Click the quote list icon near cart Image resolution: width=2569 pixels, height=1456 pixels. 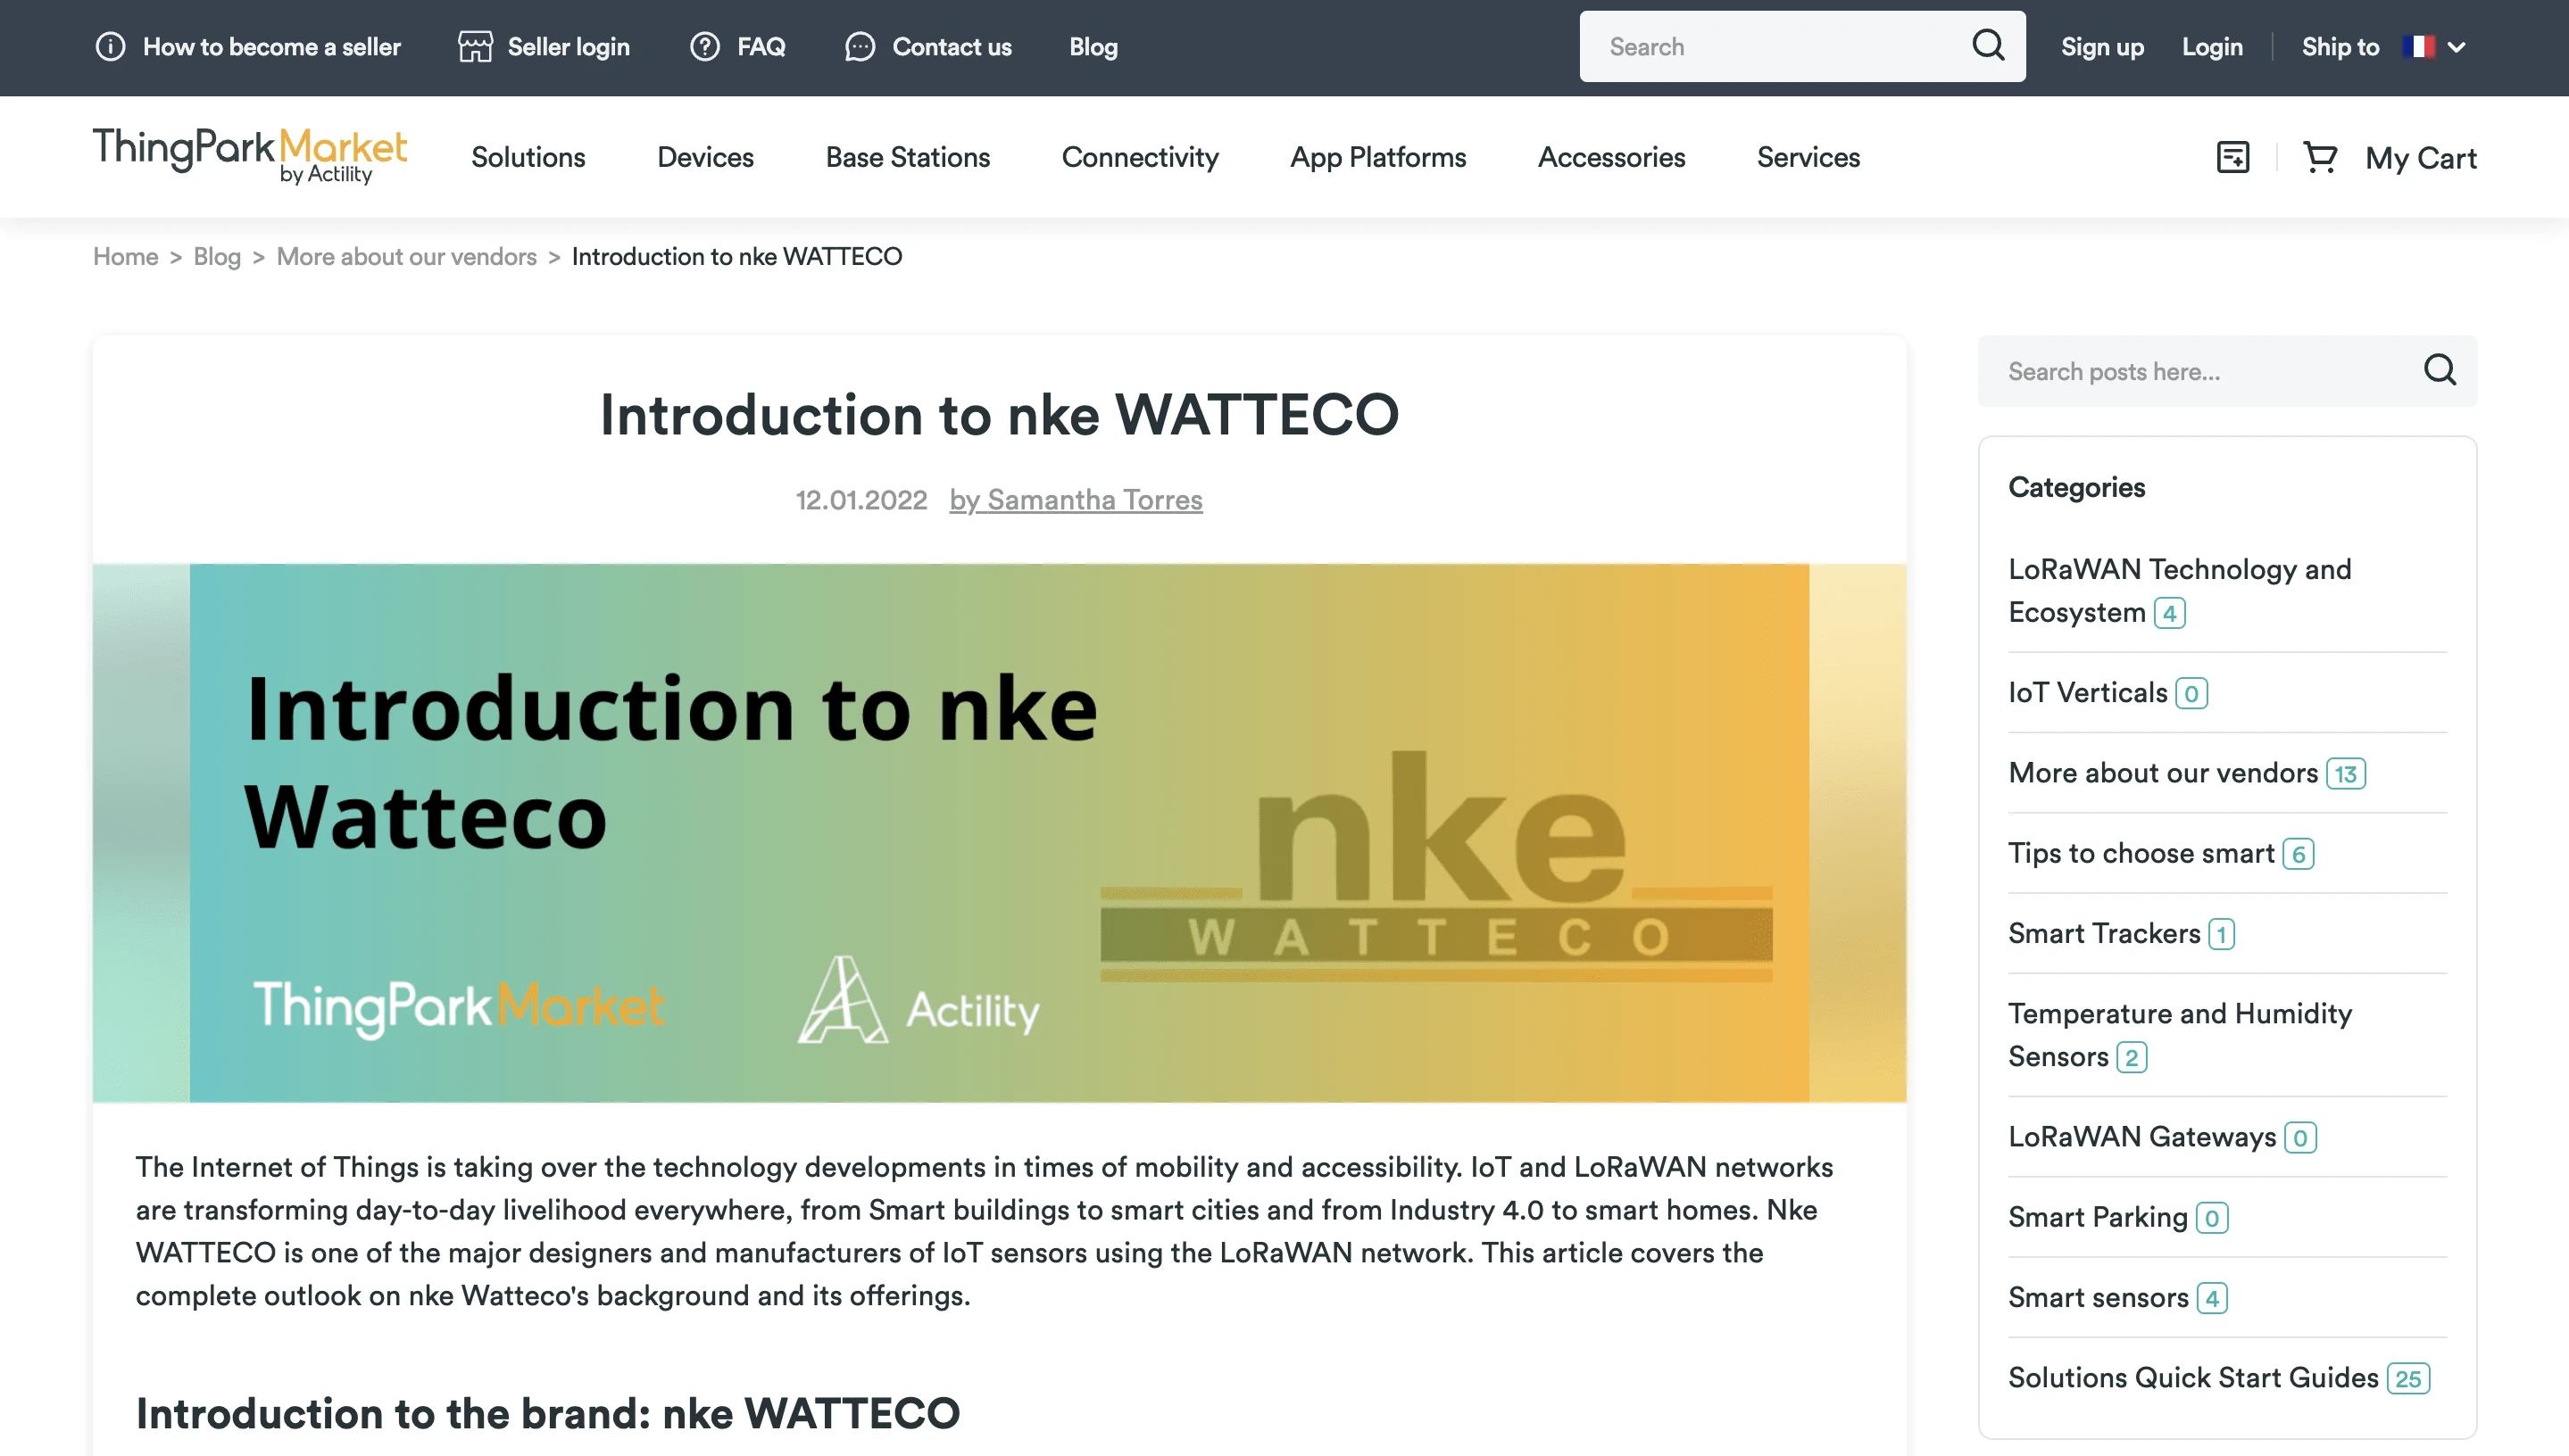point(2232,157)
